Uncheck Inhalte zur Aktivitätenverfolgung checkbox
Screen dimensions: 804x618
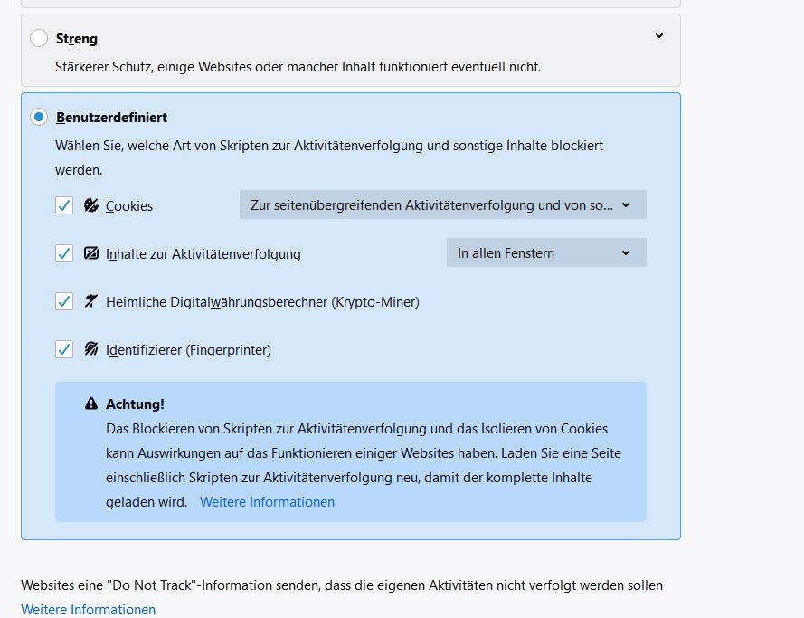[x=64, y=253]
